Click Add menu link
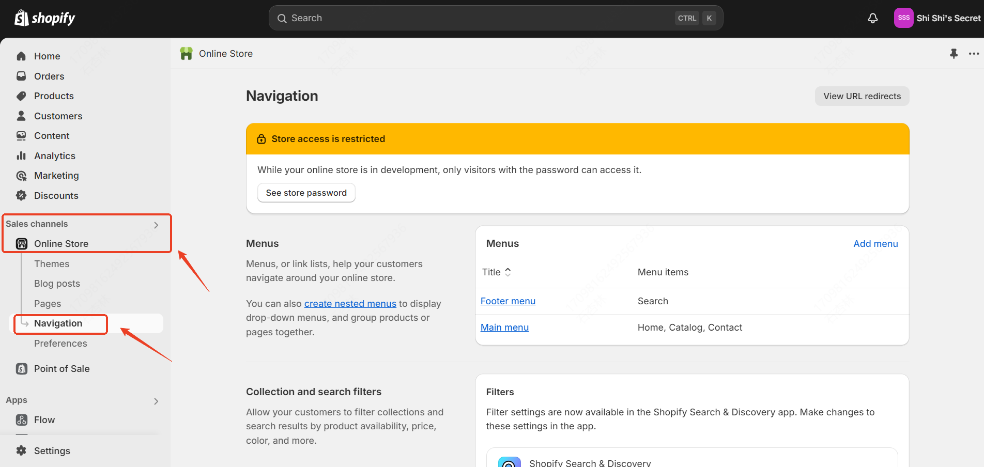 point(875,244)
